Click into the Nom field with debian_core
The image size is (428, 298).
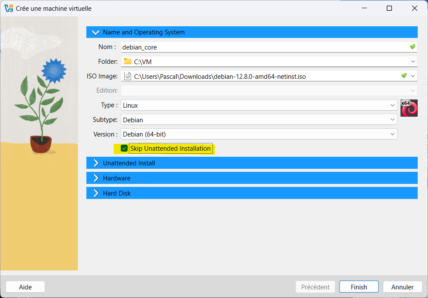pyautogui.click(x=269, y=47)
